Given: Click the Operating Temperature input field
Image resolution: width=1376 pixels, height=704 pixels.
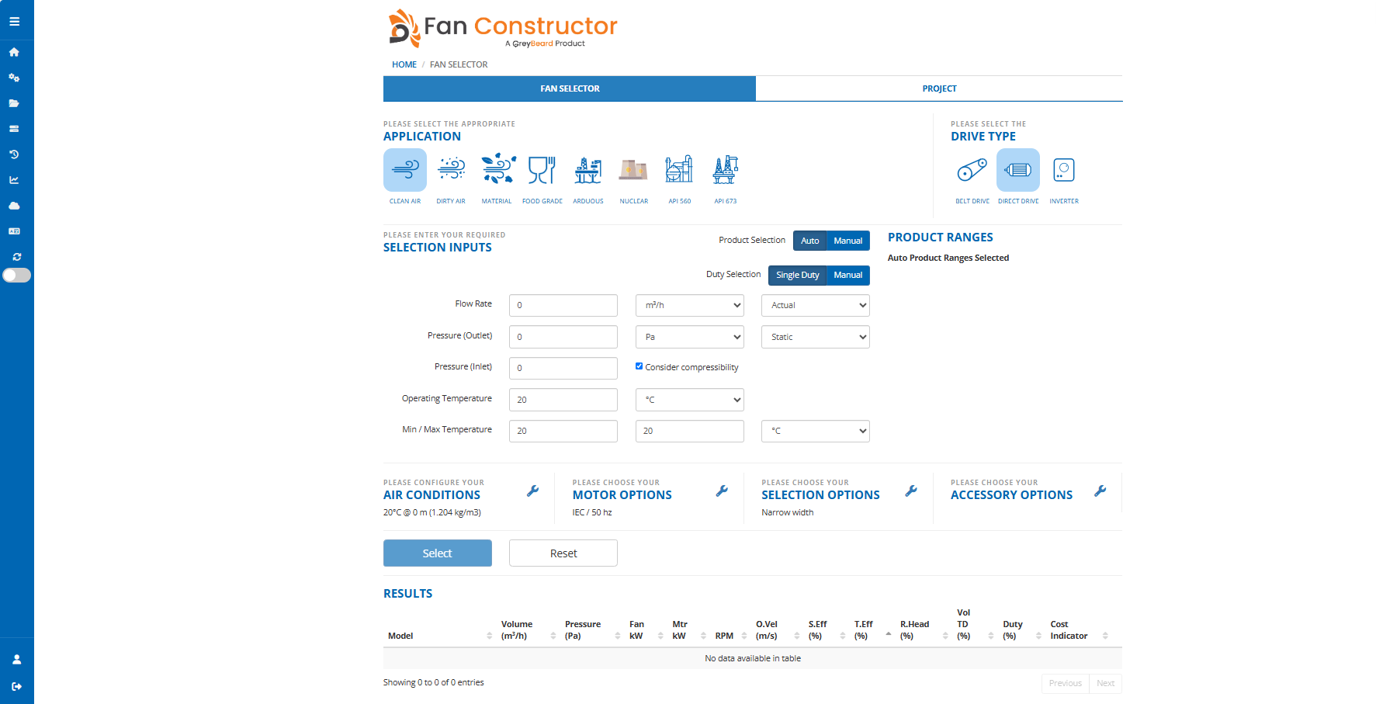Looking at the screenshot, I should pyautogui.click(x=563, y=400).
